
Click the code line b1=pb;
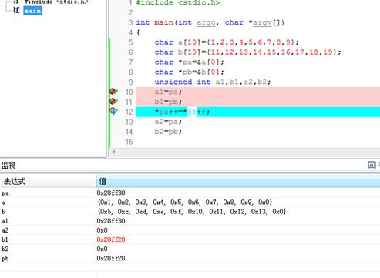coord(168,102)
